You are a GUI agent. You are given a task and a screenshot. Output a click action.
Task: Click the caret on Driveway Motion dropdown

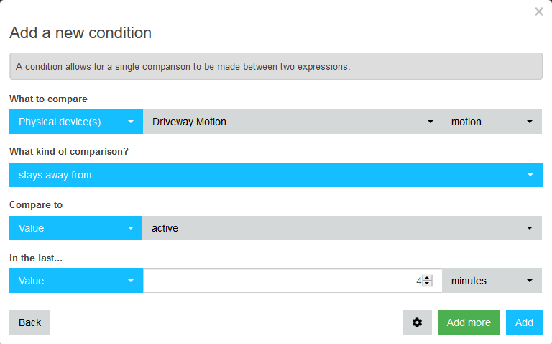[431, 122]
